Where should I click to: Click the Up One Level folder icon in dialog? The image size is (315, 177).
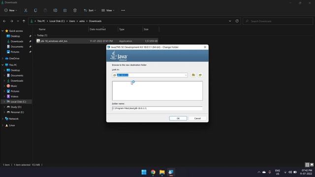[x=193, y=75]
